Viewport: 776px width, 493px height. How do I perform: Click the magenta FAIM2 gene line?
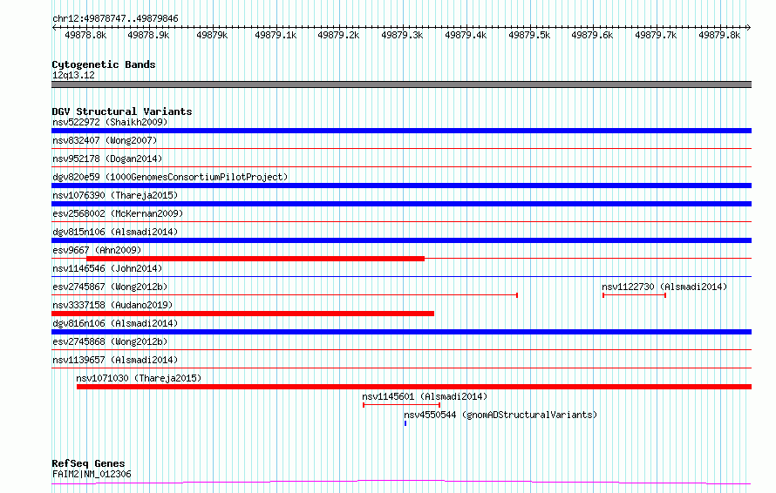tap(401, 482)
